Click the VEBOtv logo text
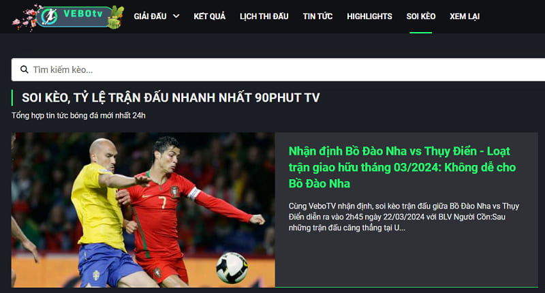 click(83, 14)
